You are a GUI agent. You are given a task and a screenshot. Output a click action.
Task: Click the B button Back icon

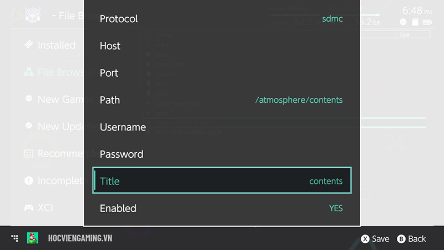(x=401, y=239)
